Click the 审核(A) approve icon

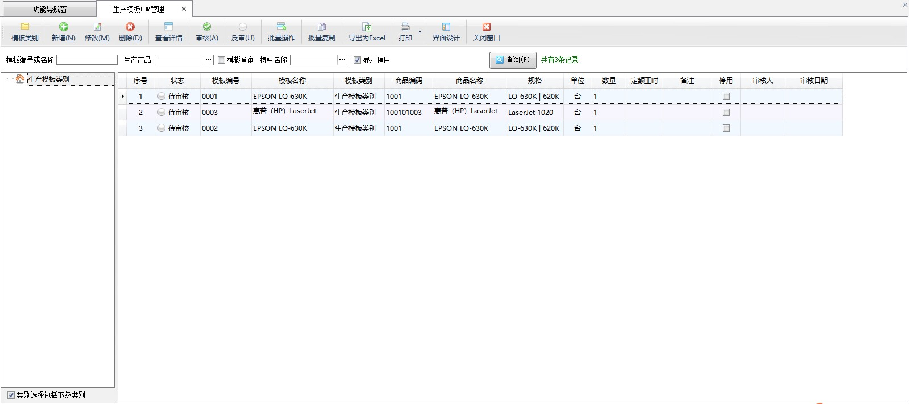coord(206,27)
